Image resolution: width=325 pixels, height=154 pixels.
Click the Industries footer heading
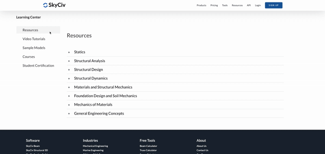pos(90,140)
